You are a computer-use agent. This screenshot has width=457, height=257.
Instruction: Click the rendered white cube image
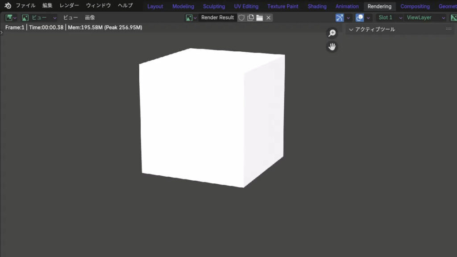[x=212, y=118]
